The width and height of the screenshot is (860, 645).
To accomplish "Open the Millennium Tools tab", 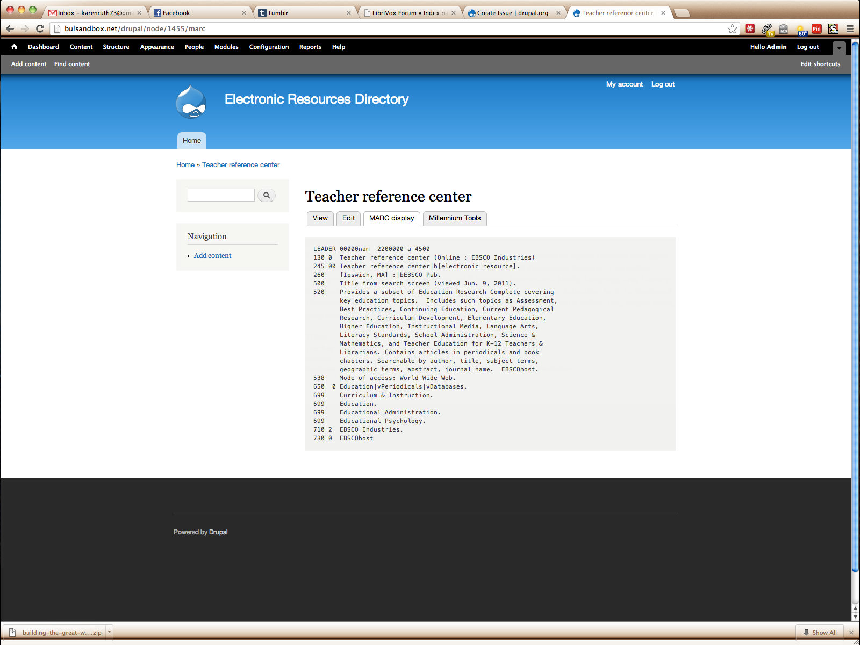I will (x=455, y=218).
